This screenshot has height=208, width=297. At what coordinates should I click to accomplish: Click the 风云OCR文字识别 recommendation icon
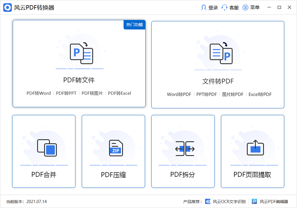point(208,201)
